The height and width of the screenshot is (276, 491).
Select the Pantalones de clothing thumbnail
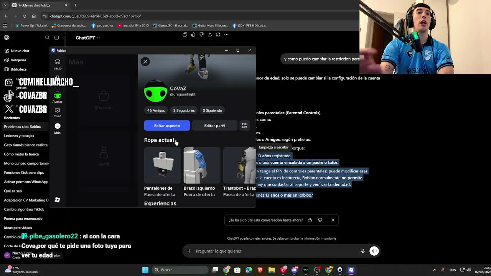click(162, 166)
